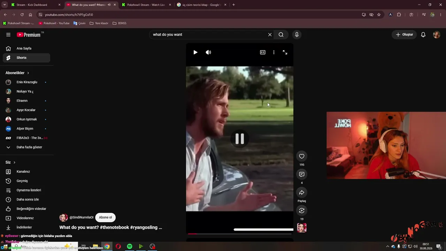Image resolution: width=446 pixels, height=251 pixels.
Task: Play the Short with the play button
Action: 195,52
